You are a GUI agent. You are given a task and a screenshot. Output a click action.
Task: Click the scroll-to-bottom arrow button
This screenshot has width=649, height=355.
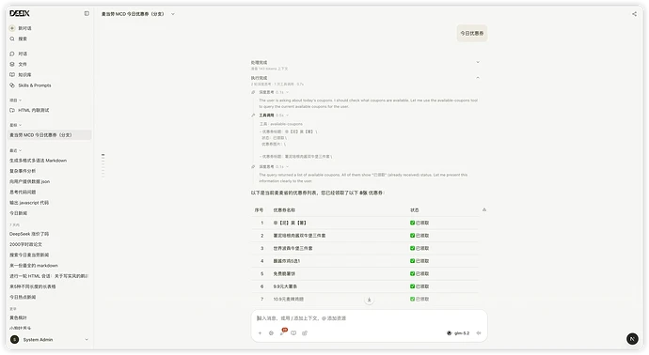tap(370, 300)
